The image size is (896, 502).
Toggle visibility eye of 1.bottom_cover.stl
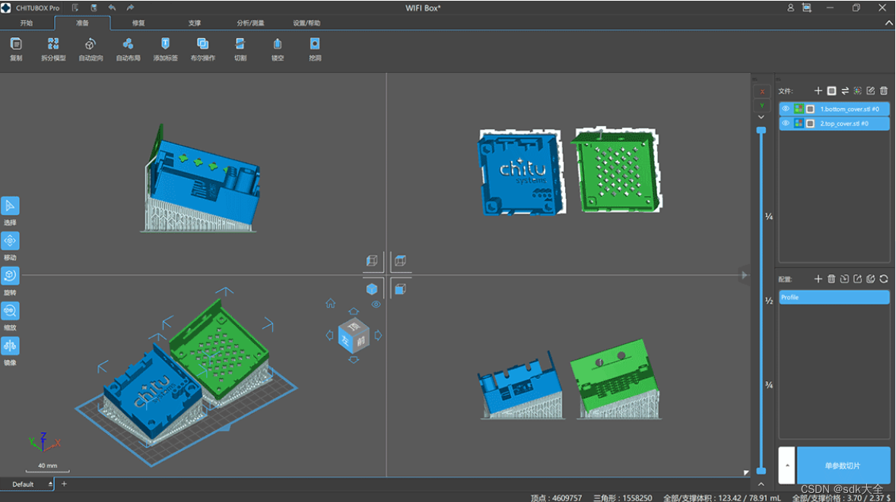tap(786, 109)
